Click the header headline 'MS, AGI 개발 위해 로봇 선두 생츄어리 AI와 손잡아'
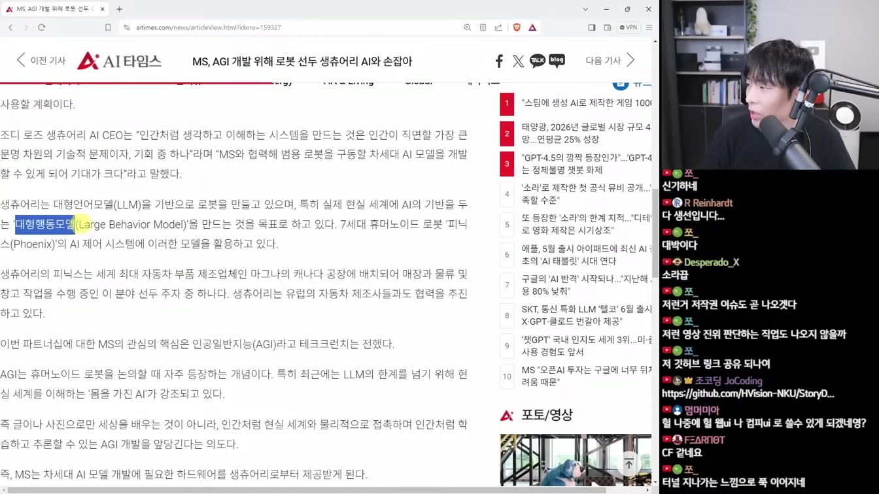Screen dimensions: 879x494 tap(302, 61)
